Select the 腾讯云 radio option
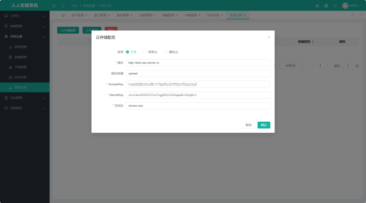The height and width of the screenshot is (203, 366). (x=166, y=52)
